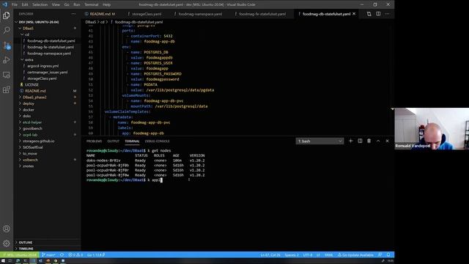Open the Accounts menu icon
469x264 pixels.
pos(7,229)
